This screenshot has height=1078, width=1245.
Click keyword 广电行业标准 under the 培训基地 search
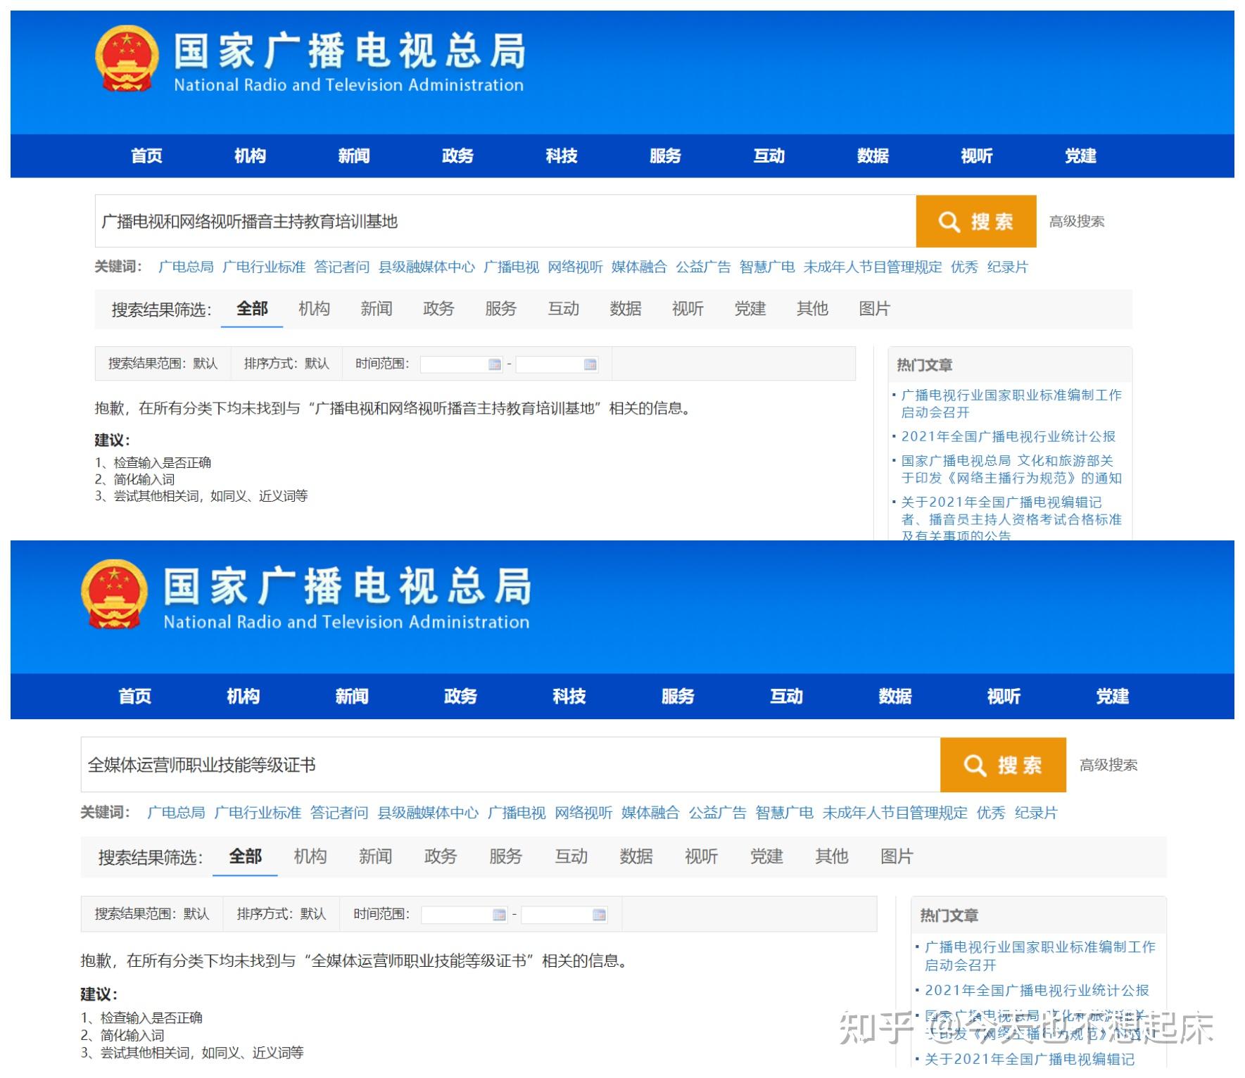point(264,267)
